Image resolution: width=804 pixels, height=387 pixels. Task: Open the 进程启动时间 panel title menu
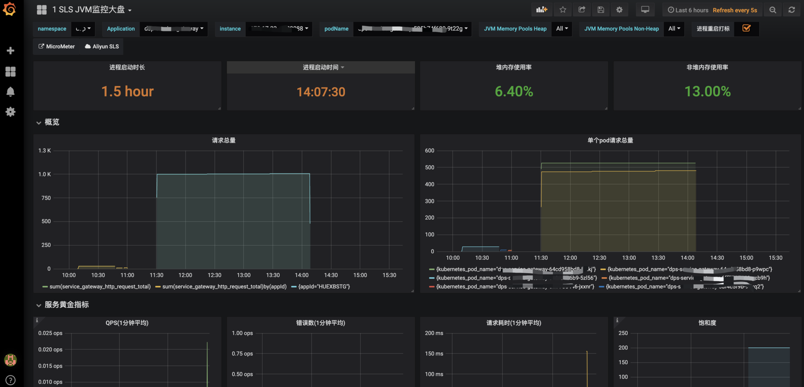coord(320,67)
